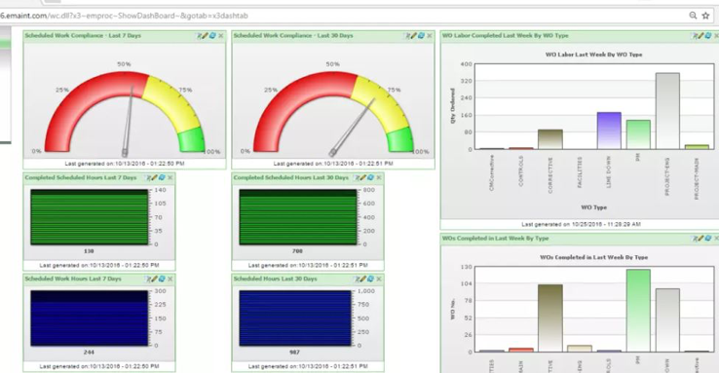Image resolution: width=719 pixels, height=373 pixels.
Task: Refresh the Scheduled Work Hours Last 7 Days widget
Action: [x=162, y=280]
